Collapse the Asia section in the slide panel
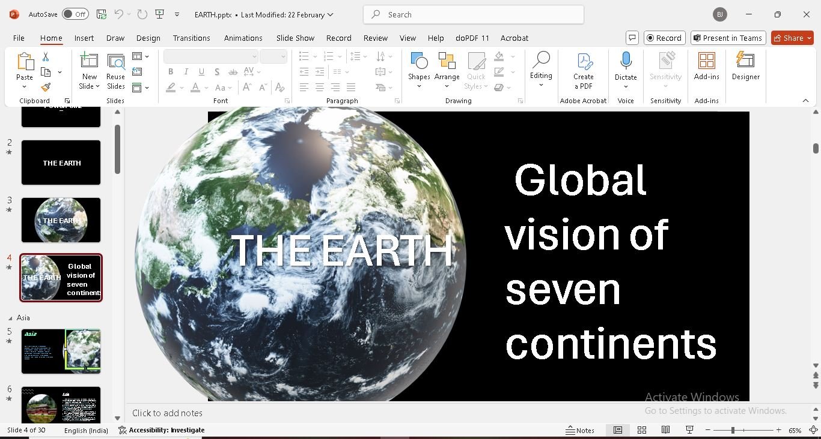Viewport: 821px width, 439px height. click(10, 318)
